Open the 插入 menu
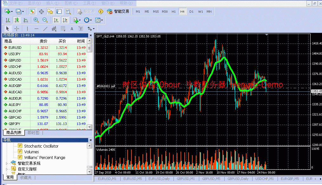 pos(50,3)
